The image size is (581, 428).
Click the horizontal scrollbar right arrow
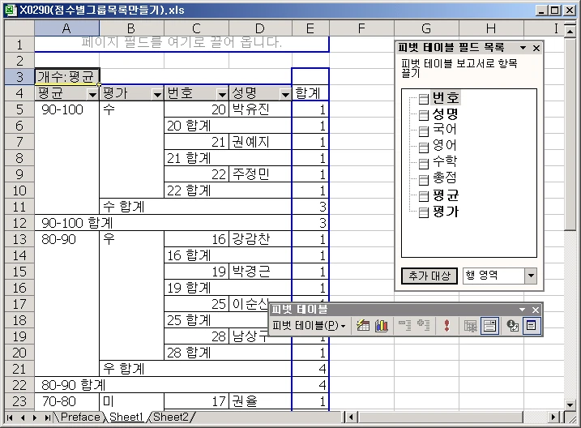tap(553, 417)
